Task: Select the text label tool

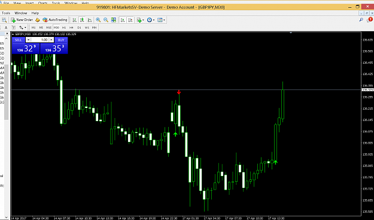Action: point(14,27)
